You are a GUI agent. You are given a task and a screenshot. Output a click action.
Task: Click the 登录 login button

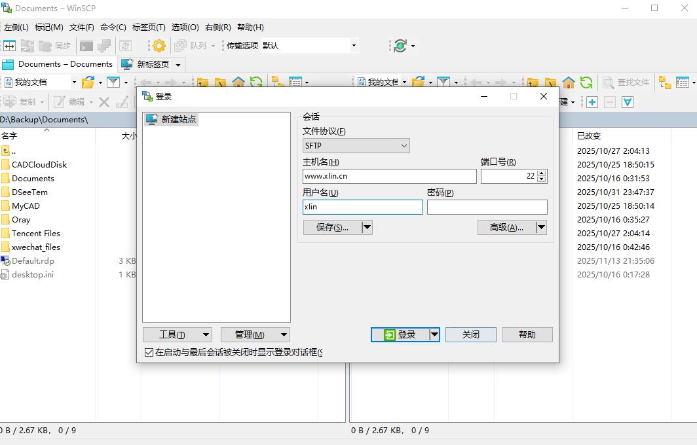pos(400,335)
